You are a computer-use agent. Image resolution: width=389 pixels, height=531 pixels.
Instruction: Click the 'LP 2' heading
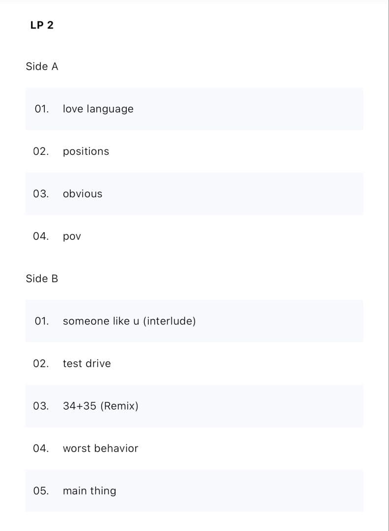[x=42, y=25]
